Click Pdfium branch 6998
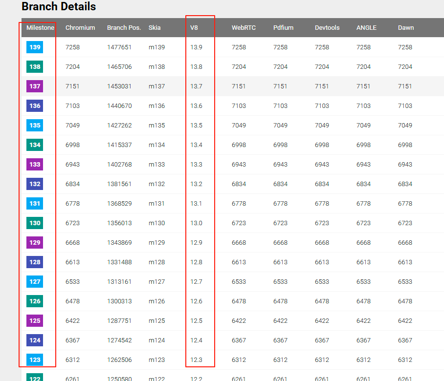The image size is (444, 381). click(280, 145)
